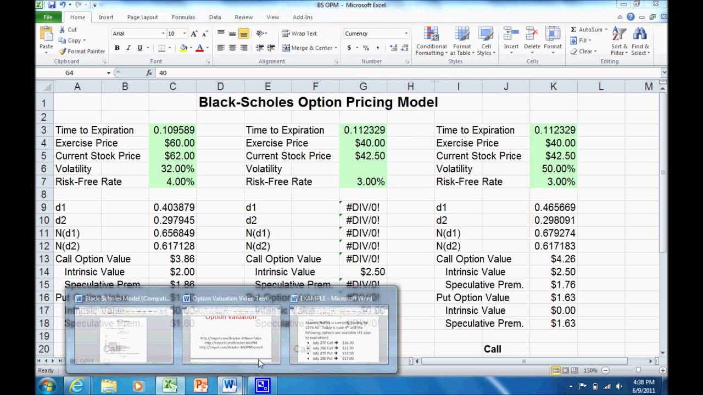
Task: Toggle Bold formatting
Action: (117, 48)
